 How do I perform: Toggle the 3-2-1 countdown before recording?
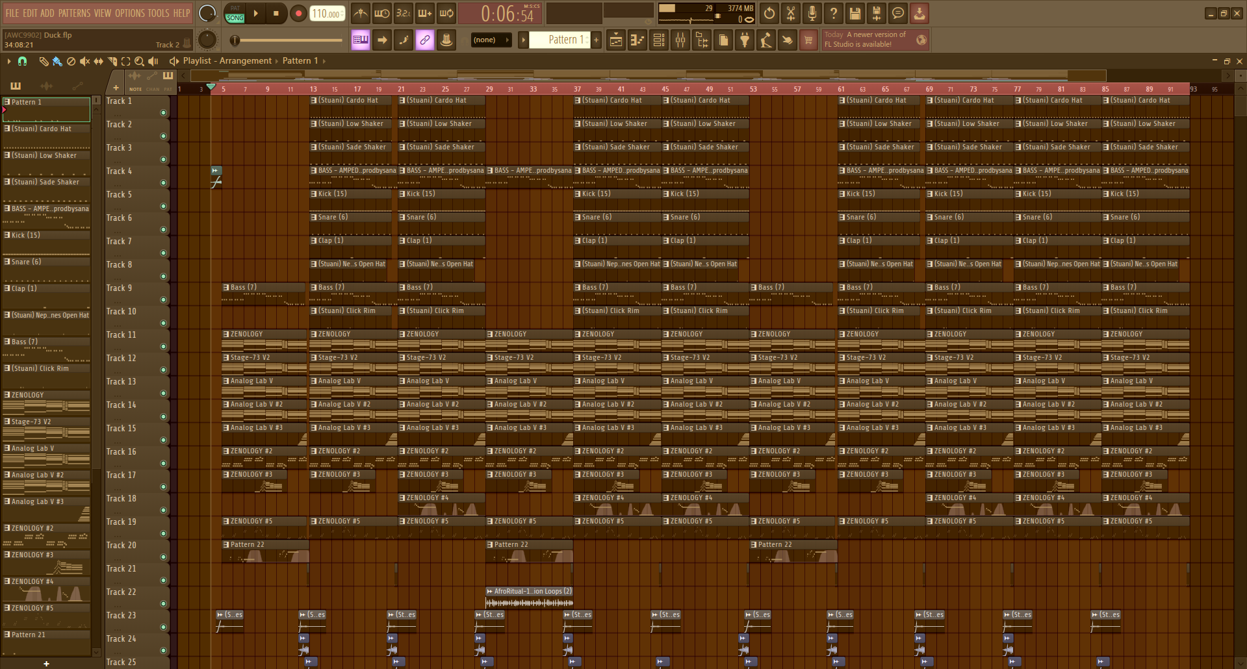[404, 13]
